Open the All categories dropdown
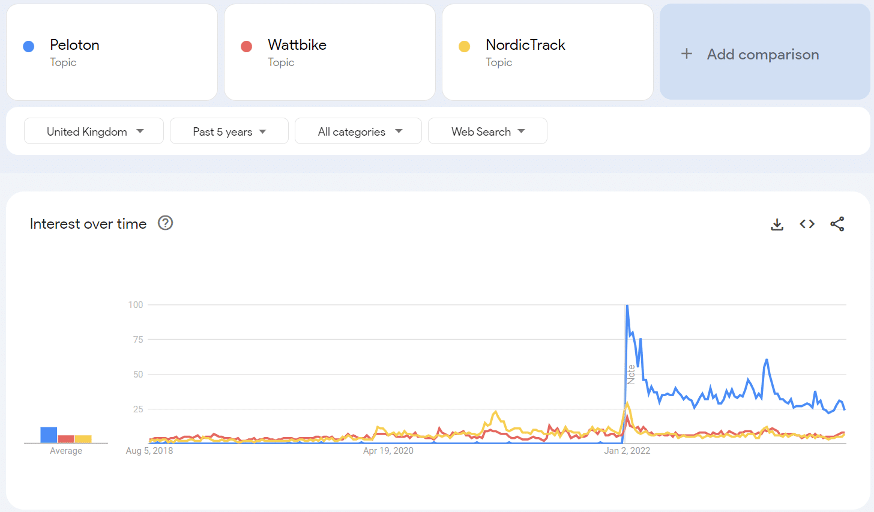874x512 pixels. pos(358,131)
